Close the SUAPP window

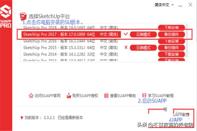coord(190,5)
